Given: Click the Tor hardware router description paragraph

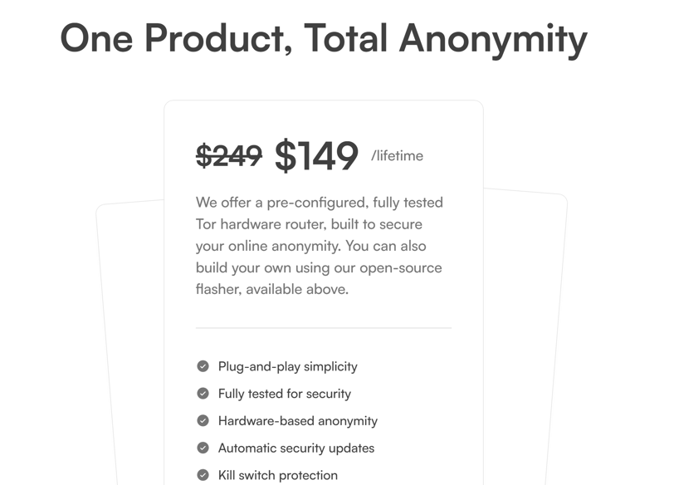Looking at the screenshot, I should point(320,246).
